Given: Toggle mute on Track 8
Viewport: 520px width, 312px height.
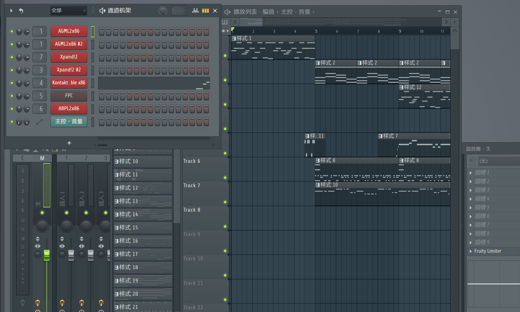Looking at the screenshot, I should pyautogui.click(x=225, y=227).
